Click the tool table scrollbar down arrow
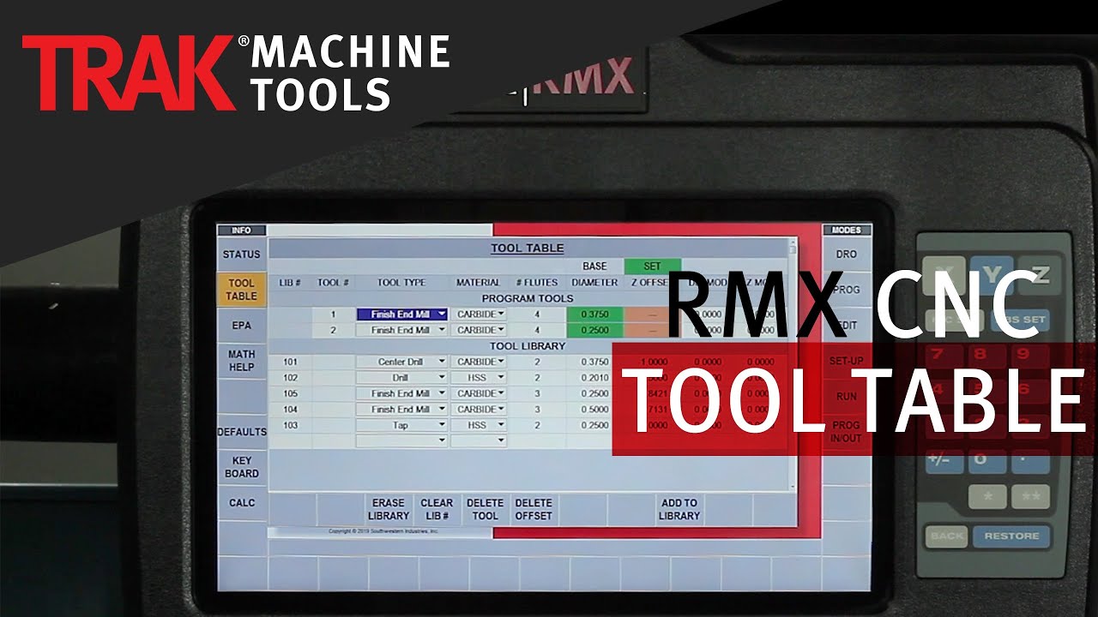This screenshot has width=1098, height=617. [x=793, y=485]
